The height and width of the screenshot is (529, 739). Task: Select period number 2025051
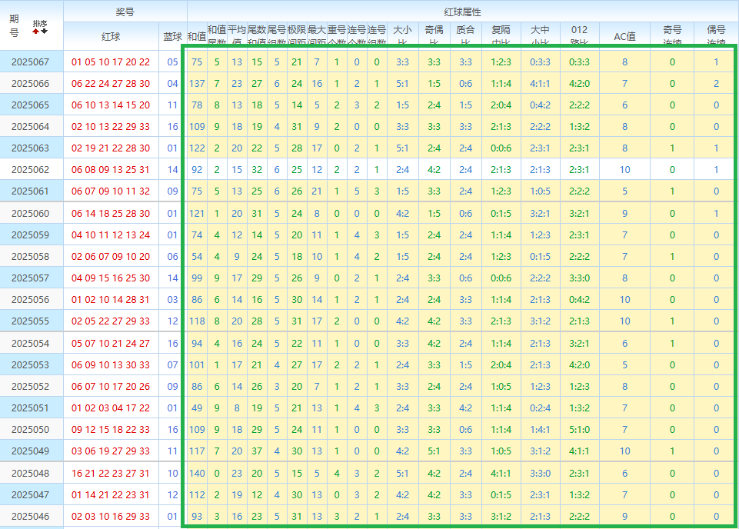click(30, 408)
